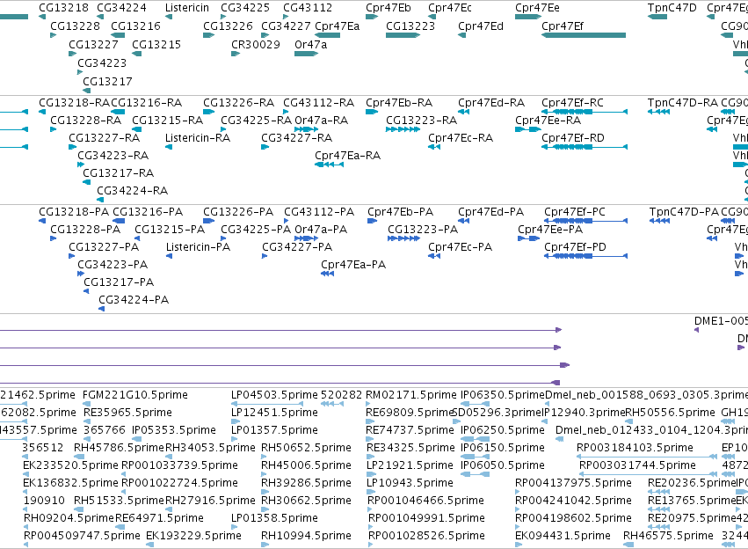This screenshot has height=549, width=748.
Task: Click the CG13217-RA transcript label
Action: [x=119, y=173]
